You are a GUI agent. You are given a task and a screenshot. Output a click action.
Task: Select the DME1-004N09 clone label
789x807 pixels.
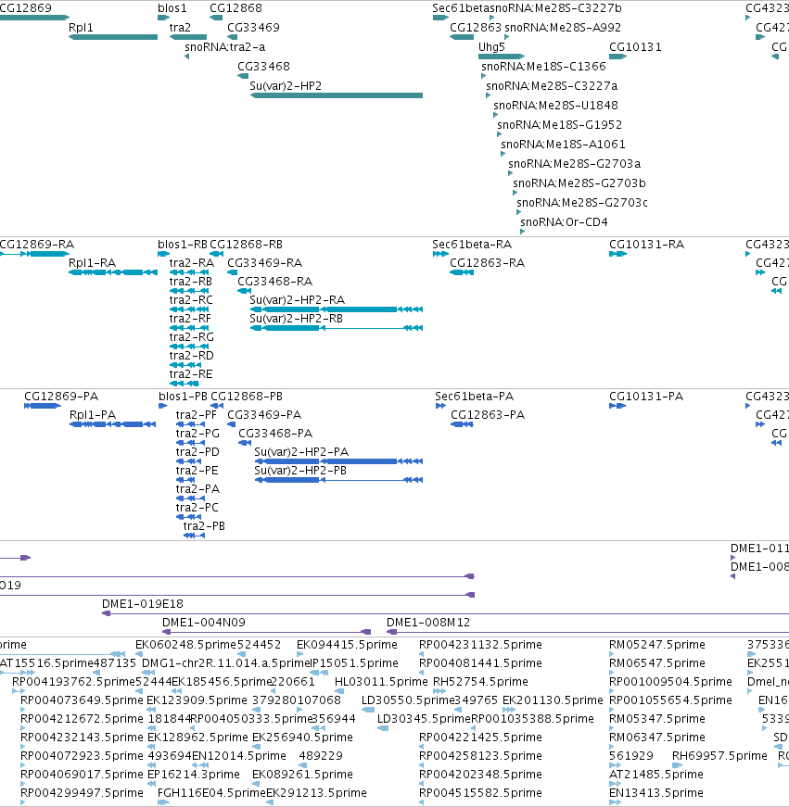pyautogui.click(x=204, y=623)
